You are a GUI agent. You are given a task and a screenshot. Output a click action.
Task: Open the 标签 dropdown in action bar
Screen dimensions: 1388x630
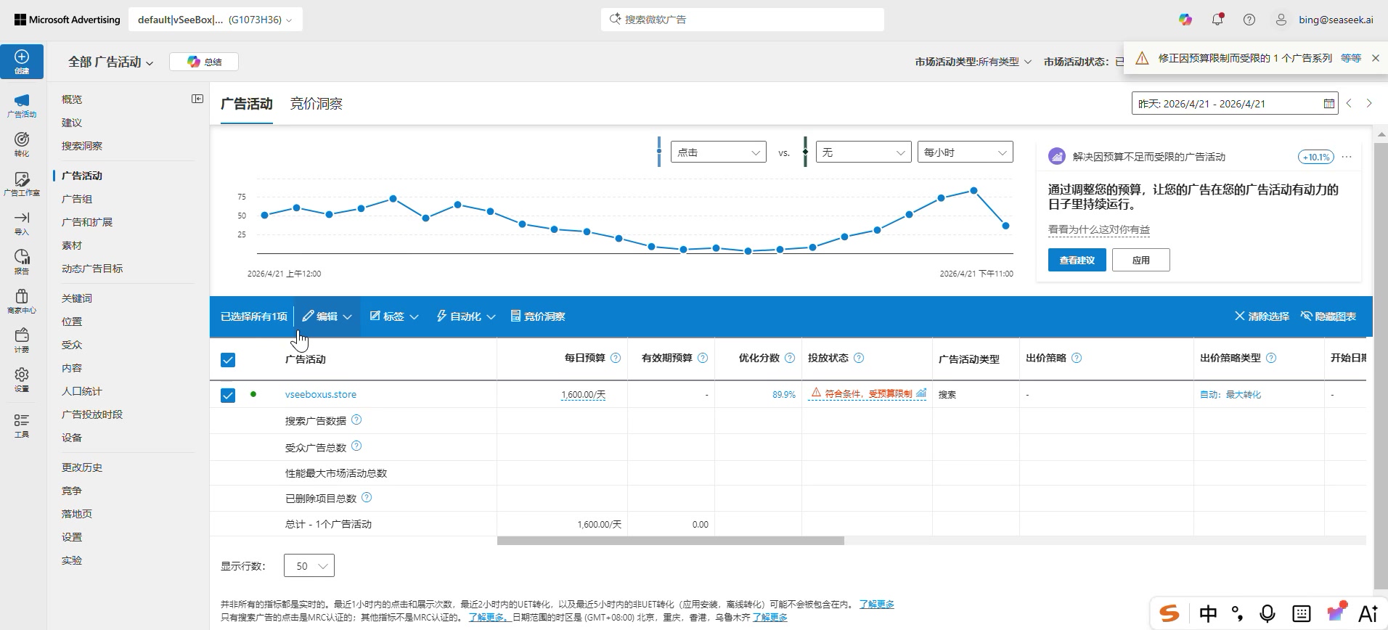(394, 316)
